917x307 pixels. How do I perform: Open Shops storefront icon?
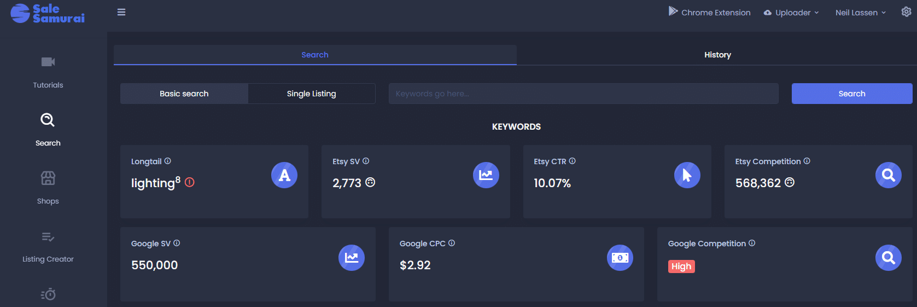click(48, 178)
